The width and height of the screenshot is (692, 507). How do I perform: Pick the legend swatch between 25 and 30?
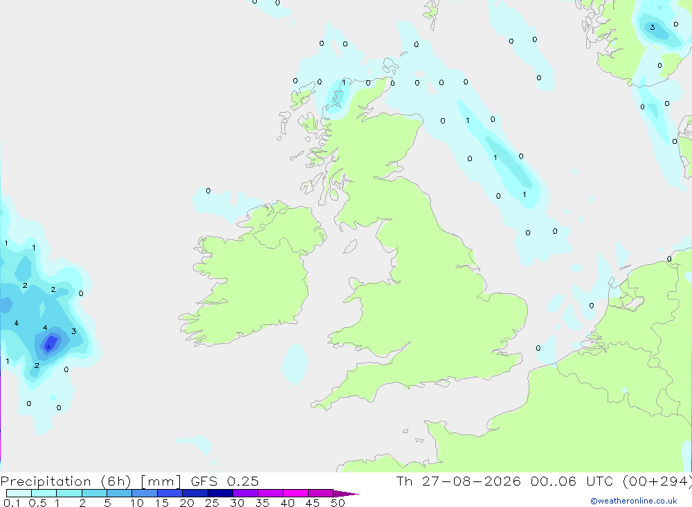point(220,493)
